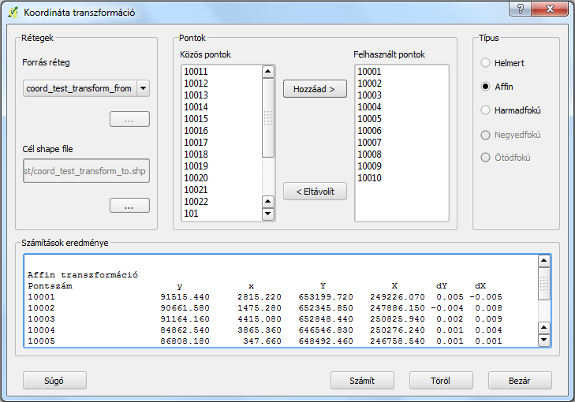575x402 pixels.
Task: Select Harmadfokú transformation type
Action: click(486, 110)
